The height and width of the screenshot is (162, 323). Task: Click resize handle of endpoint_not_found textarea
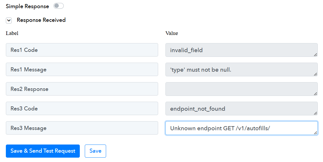click(x=315, y=113)
